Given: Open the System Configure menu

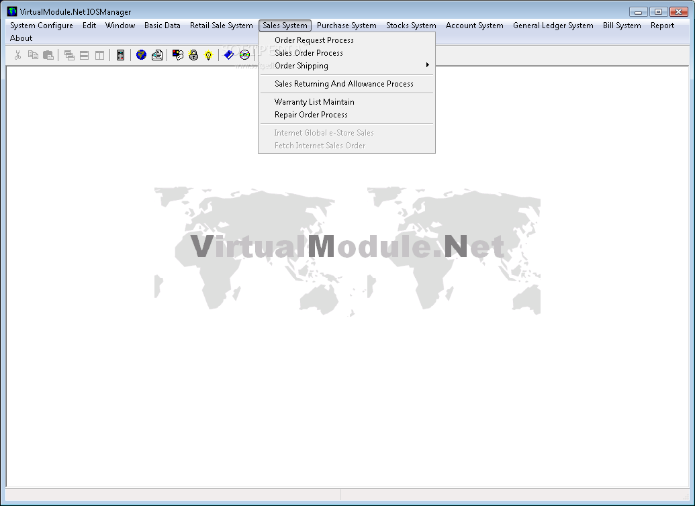Looking at the screenshot, I should (42, 26).
